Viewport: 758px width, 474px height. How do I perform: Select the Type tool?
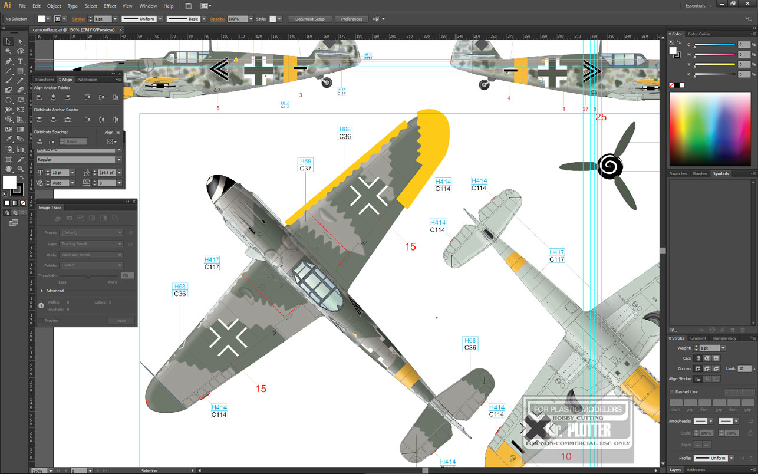(x=20, y=61)
